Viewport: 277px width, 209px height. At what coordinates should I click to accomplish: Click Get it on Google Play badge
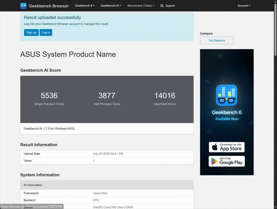click(227, 161)
